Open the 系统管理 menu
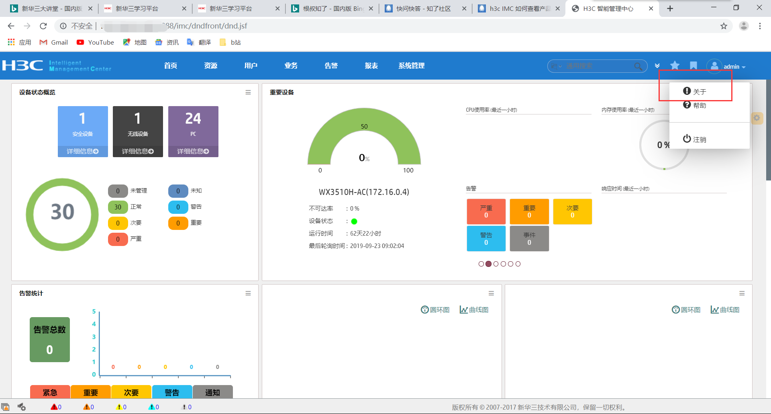771x414 pixels. click(412, 66)
